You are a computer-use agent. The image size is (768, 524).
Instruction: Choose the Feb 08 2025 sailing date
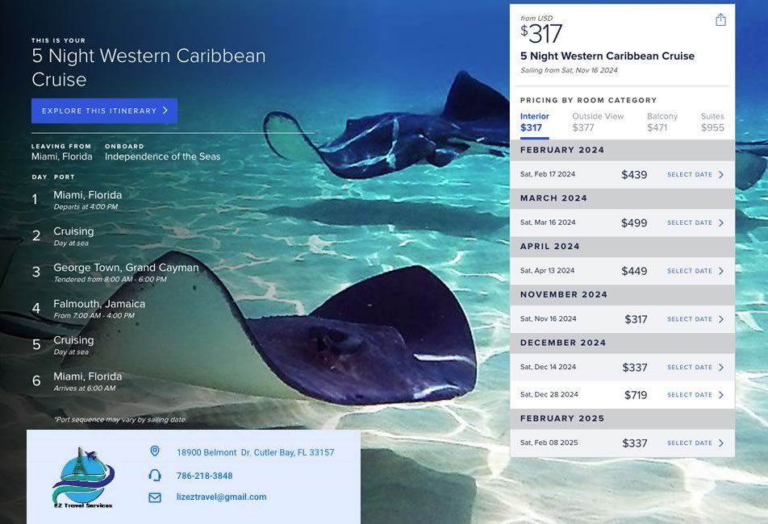[x=695, y=443]
